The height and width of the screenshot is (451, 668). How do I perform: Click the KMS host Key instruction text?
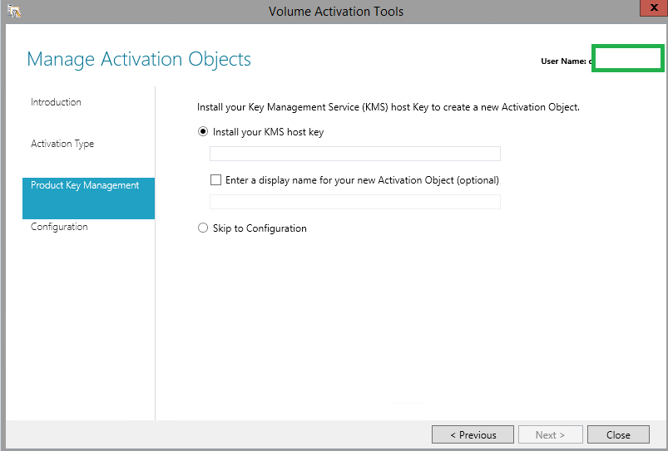point(388,107)
